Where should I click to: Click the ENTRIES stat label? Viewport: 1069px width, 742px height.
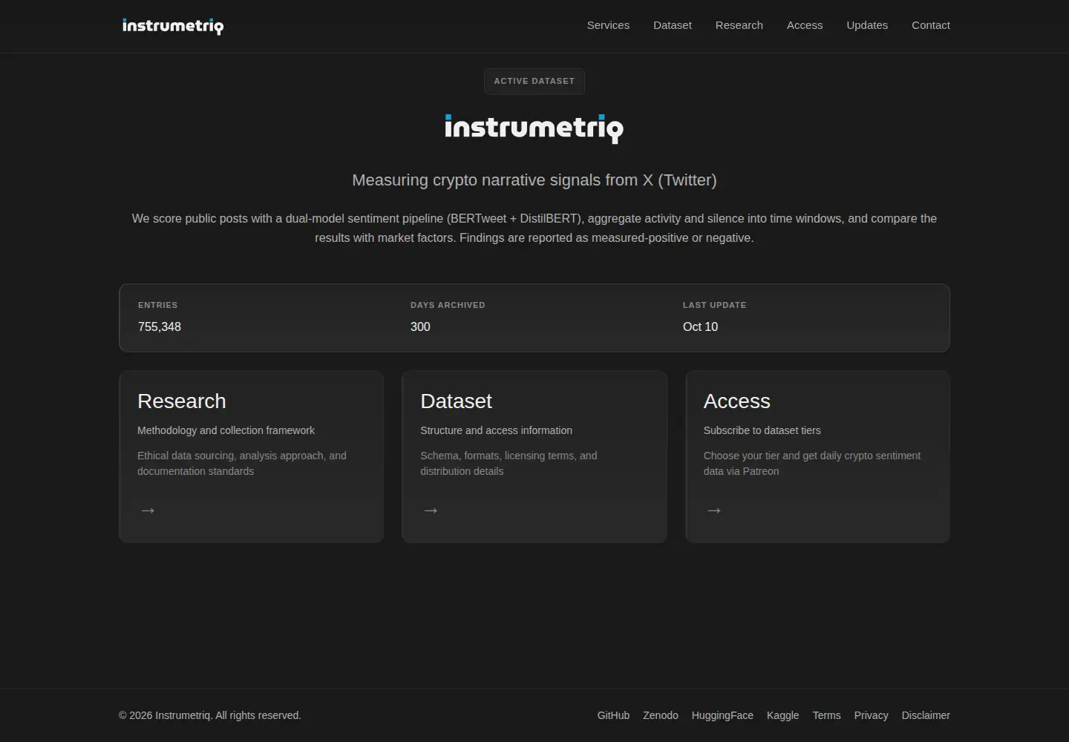click(157, 305)
